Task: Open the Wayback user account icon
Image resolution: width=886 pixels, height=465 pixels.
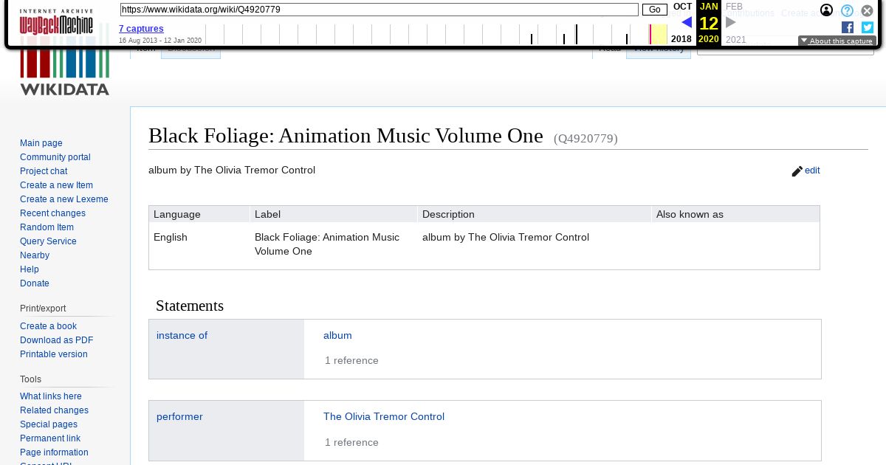Action: coord(827,10)
